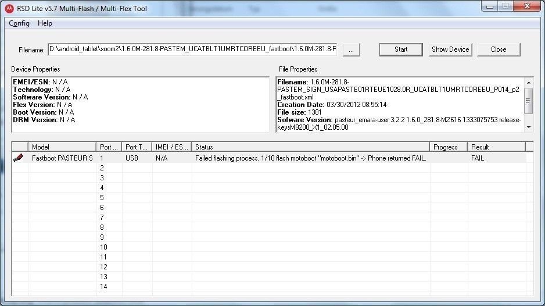Screen dimensions: 545x306
Task: Click the IMEI / ES... column header
Action: (x=172, y=147)
